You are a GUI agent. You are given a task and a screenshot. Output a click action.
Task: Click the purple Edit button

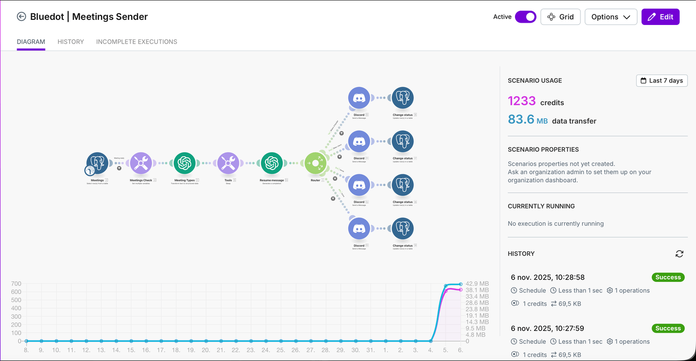click(x=660, y=17)
